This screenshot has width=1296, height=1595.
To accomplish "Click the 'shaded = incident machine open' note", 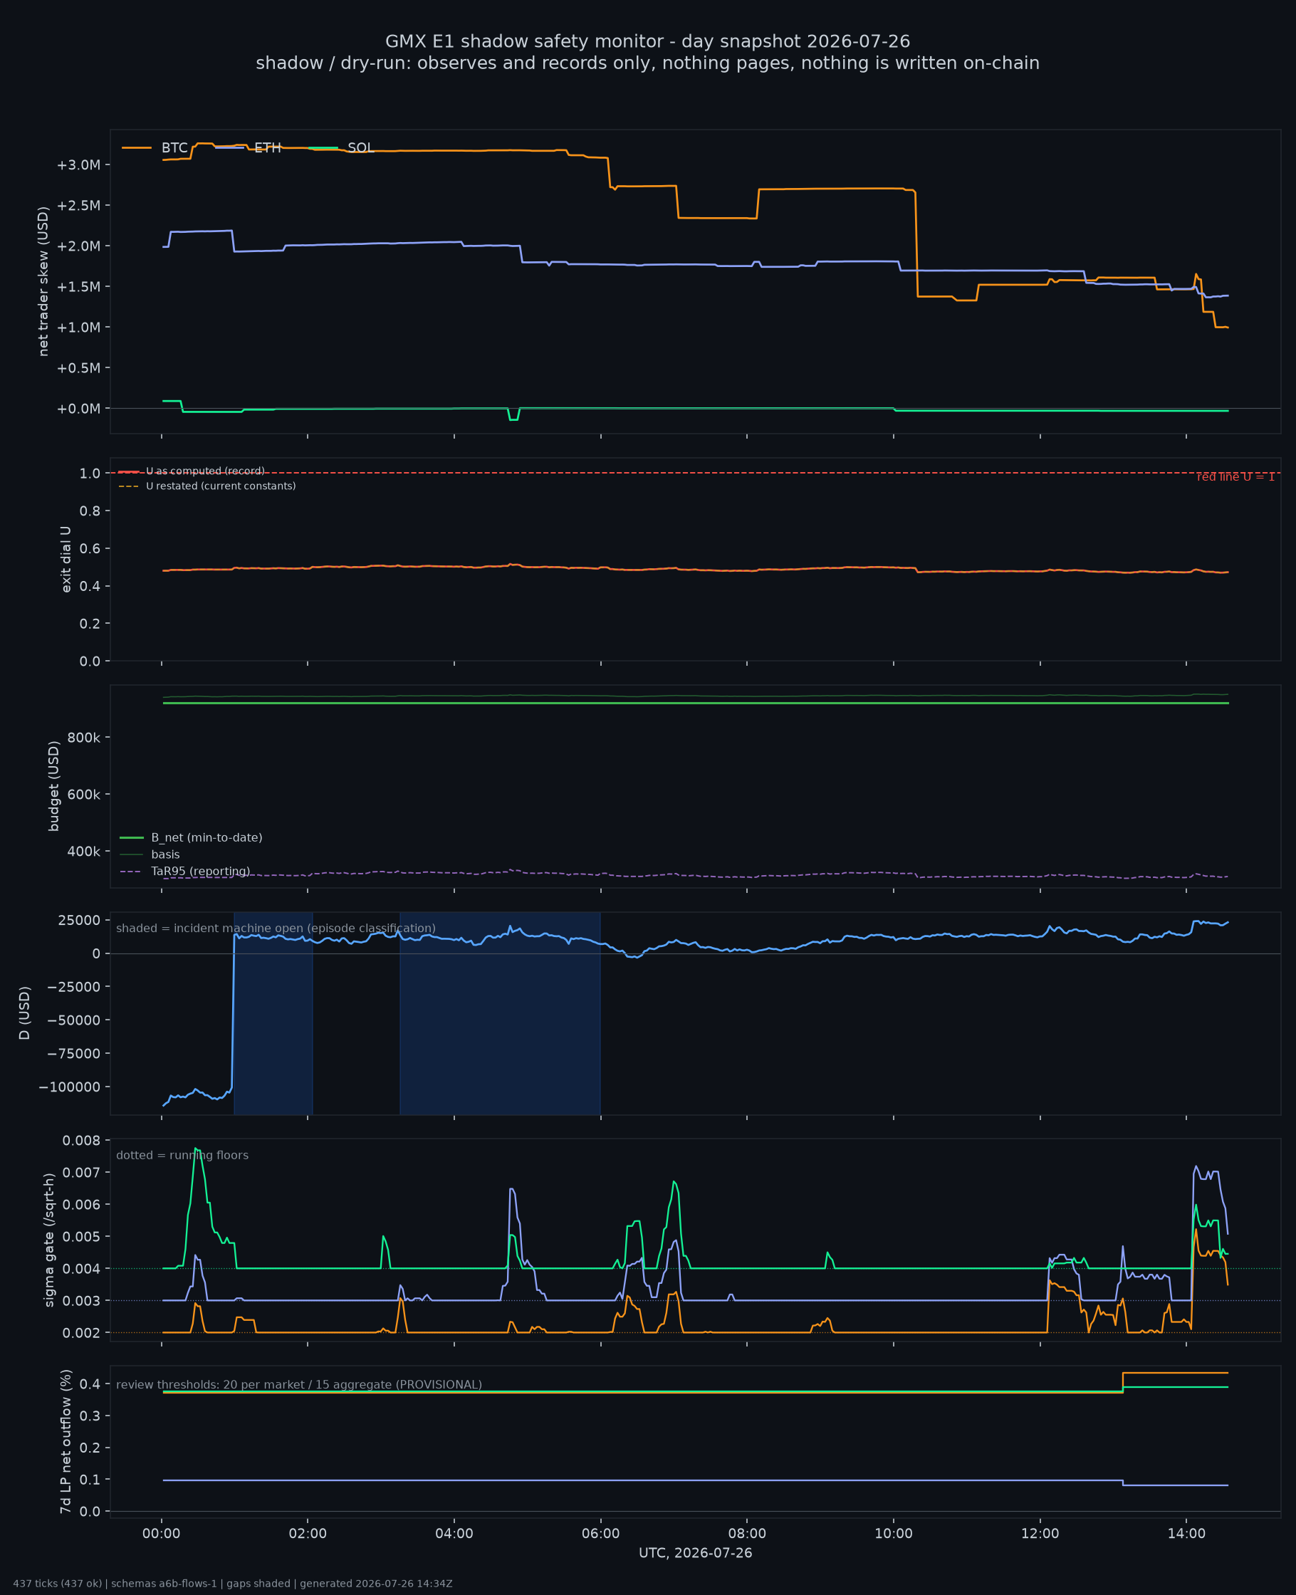I will click(276, 929).
